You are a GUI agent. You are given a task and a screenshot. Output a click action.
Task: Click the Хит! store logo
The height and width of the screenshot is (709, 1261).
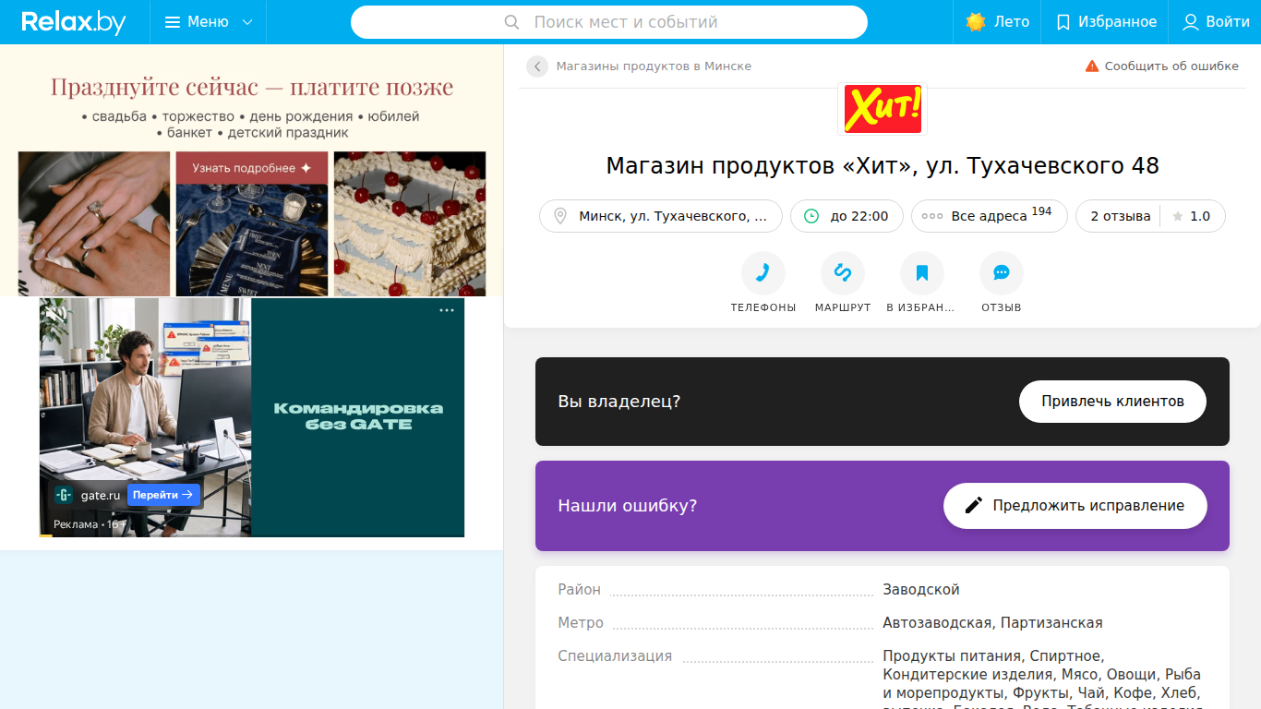[x=883, y=109]
